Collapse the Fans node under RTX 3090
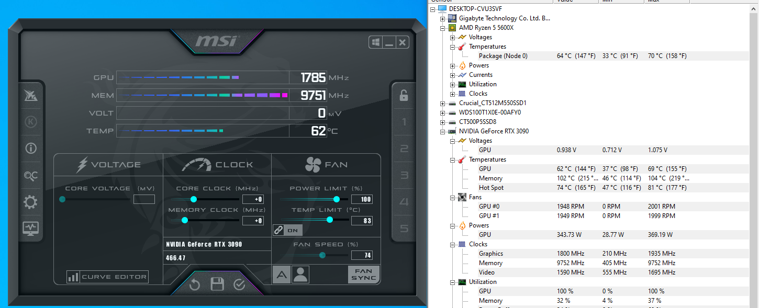Screen dimensions: 759x308 click(452, 197)
